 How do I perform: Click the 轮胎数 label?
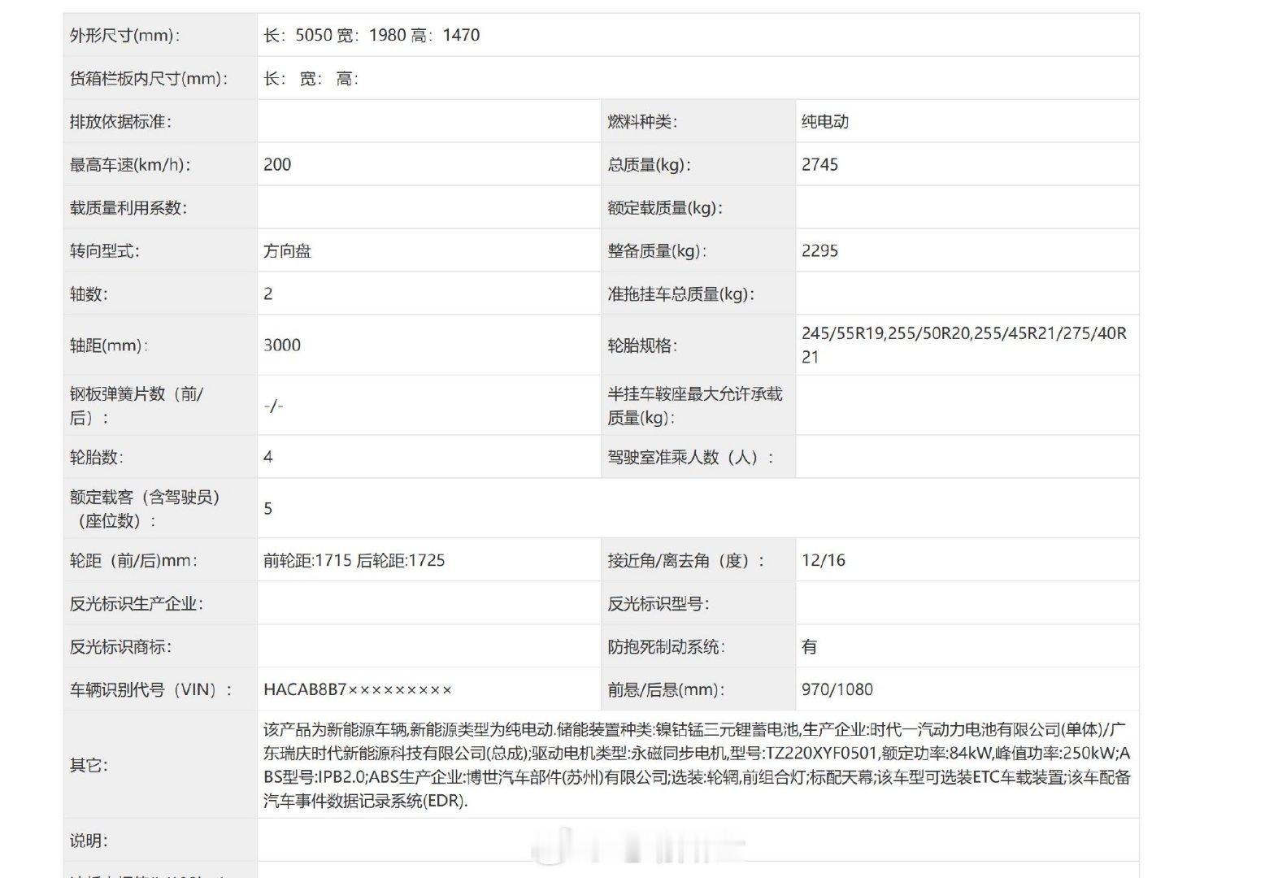(97, 457)
